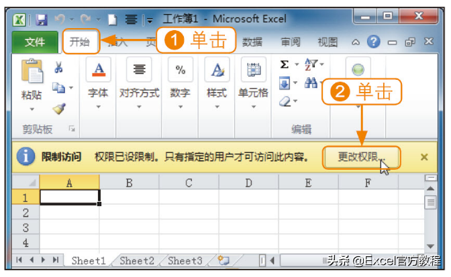Open the 数字 number format group
This screenshot has width=451, height=277.
(x=181, y=82)
